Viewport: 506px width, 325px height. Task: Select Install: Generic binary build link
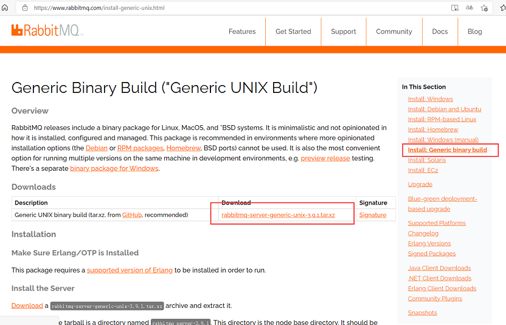coord(447,150)
